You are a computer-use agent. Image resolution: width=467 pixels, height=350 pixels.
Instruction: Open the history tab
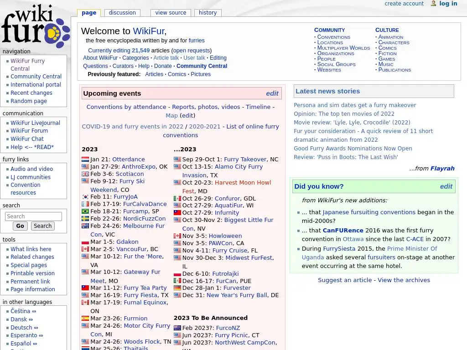pos(208,13)
